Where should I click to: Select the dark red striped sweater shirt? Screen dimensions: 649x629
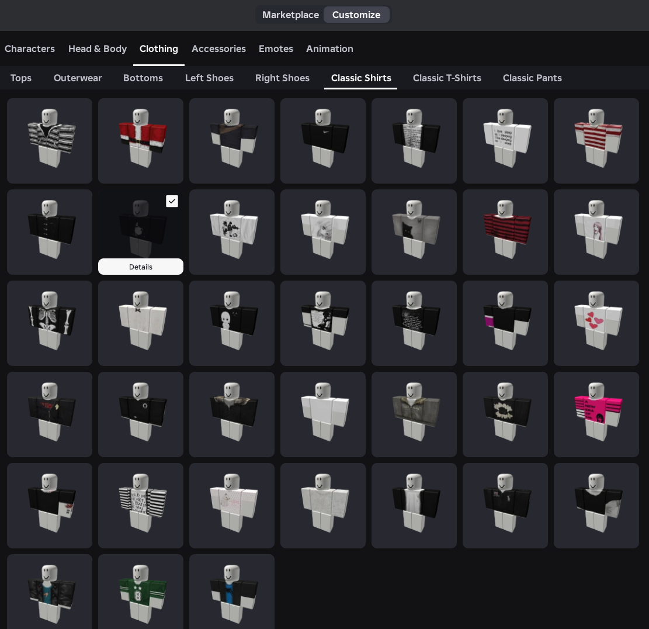[x=505, y=232]
